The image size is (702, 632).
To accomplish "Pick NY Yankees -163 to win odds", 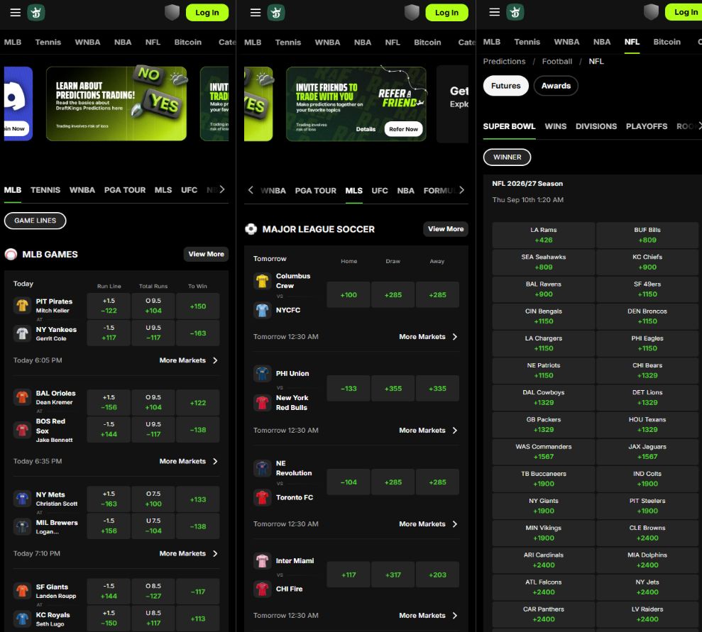I will point(198,333).
